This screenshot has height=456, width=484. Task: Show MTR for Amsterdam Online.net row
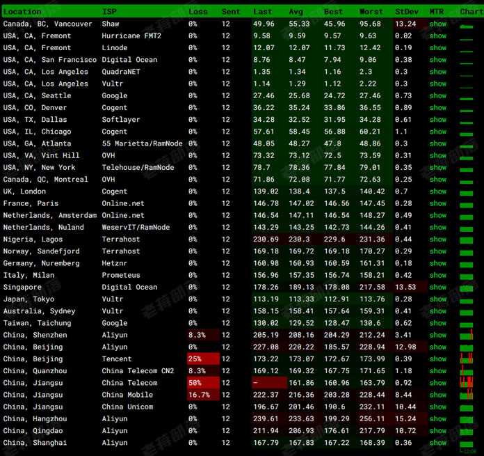click(437, 215)
